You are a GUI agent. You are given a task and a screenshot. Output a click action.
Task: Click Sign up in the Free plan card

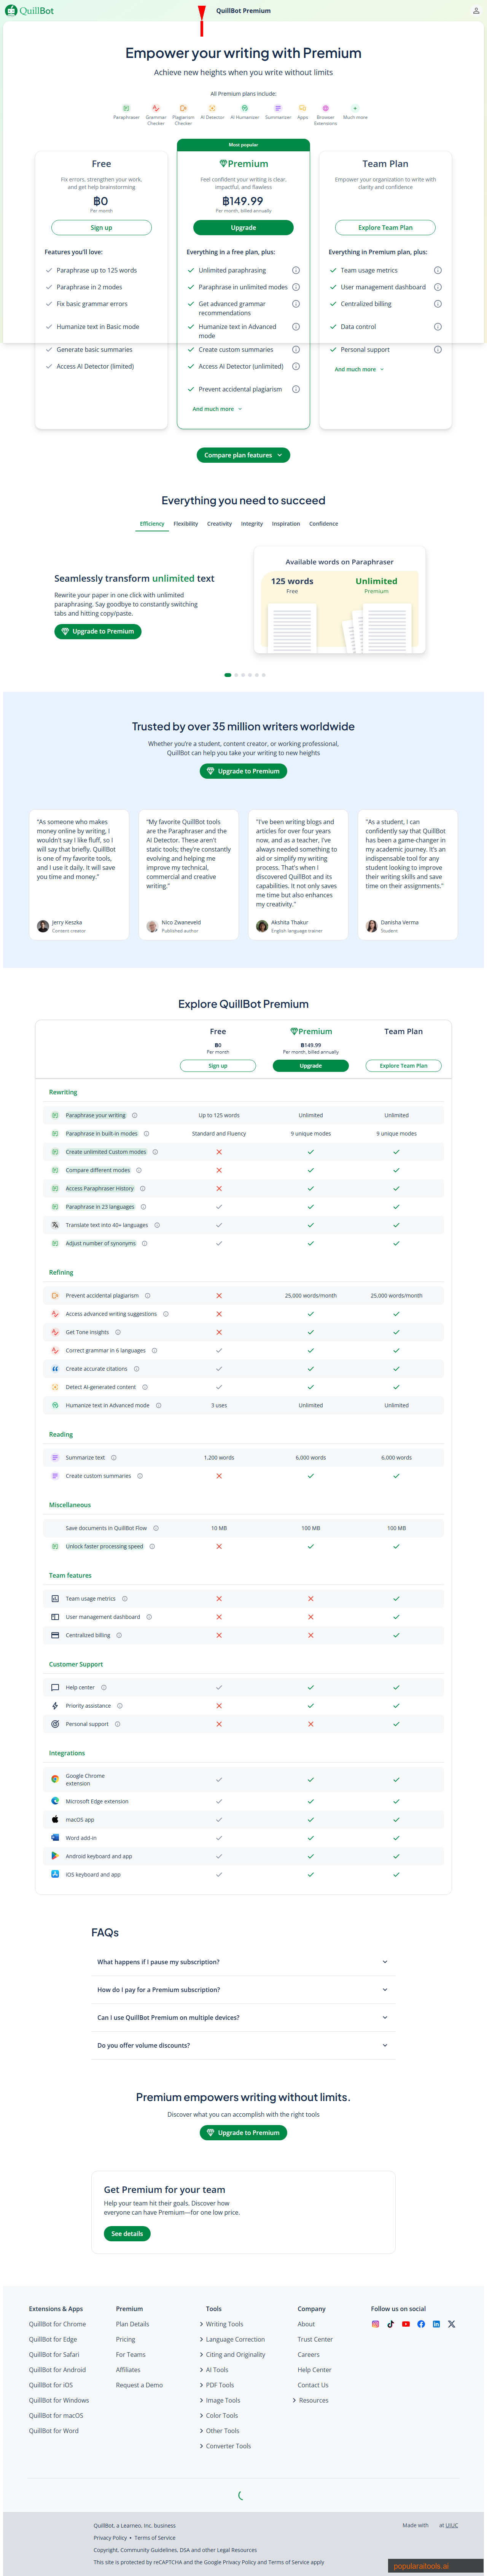102,227
